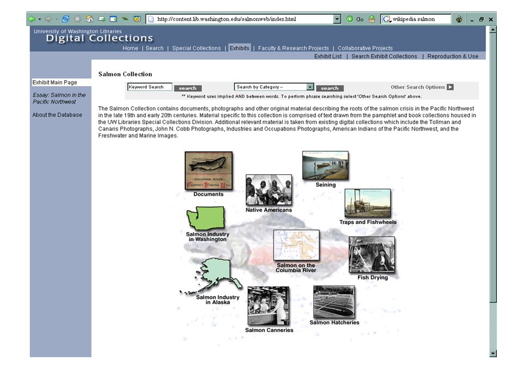Click the grey Forward arrow button
The width and height of the screenshot is (523, 392).
48,19
